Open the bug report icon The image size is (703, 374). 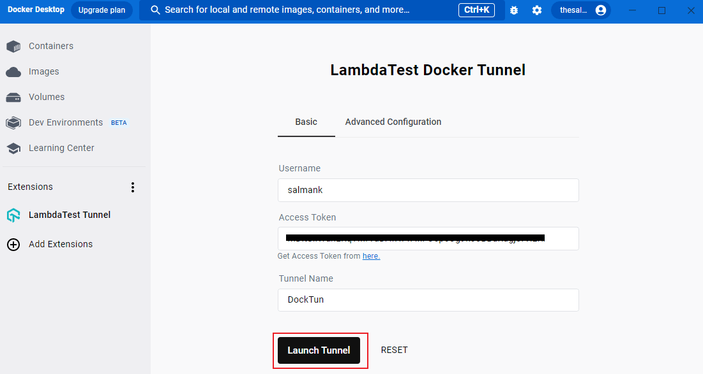click(514, 10)
